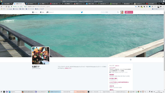
Task: Open the 弁護士 bookmarks folder
Action: coord(22,9)
